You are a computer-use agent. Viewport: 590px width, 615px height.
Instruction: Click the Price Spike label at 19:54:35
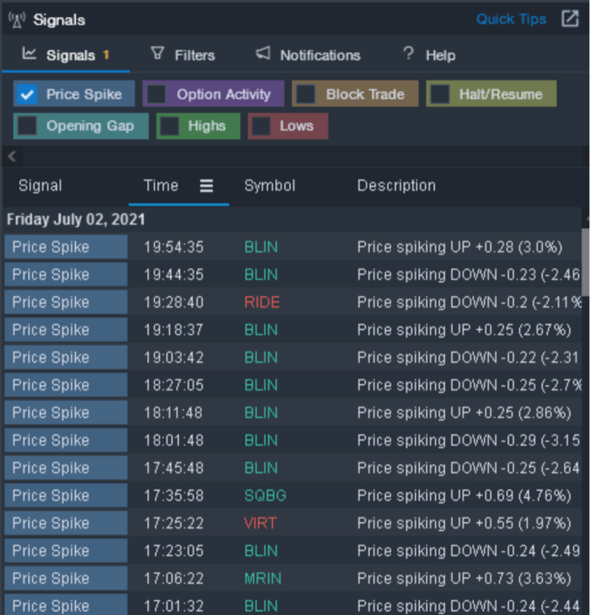pos(66,247)
